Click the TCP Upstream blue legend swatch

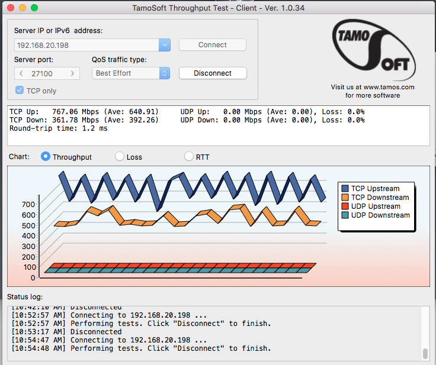click(345, 188)
